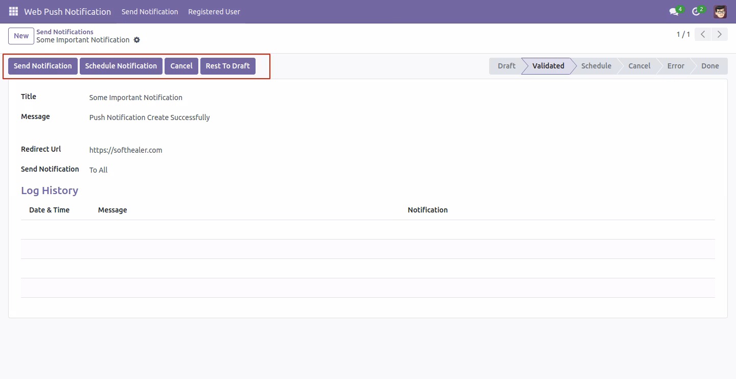Open the user avatar menu
This screenshot has width=736, height=379.
(720, 11)
